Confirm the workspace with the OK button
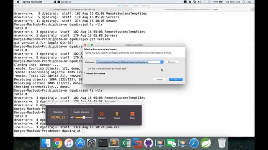The image size is (268, 150). coord(176,80)
